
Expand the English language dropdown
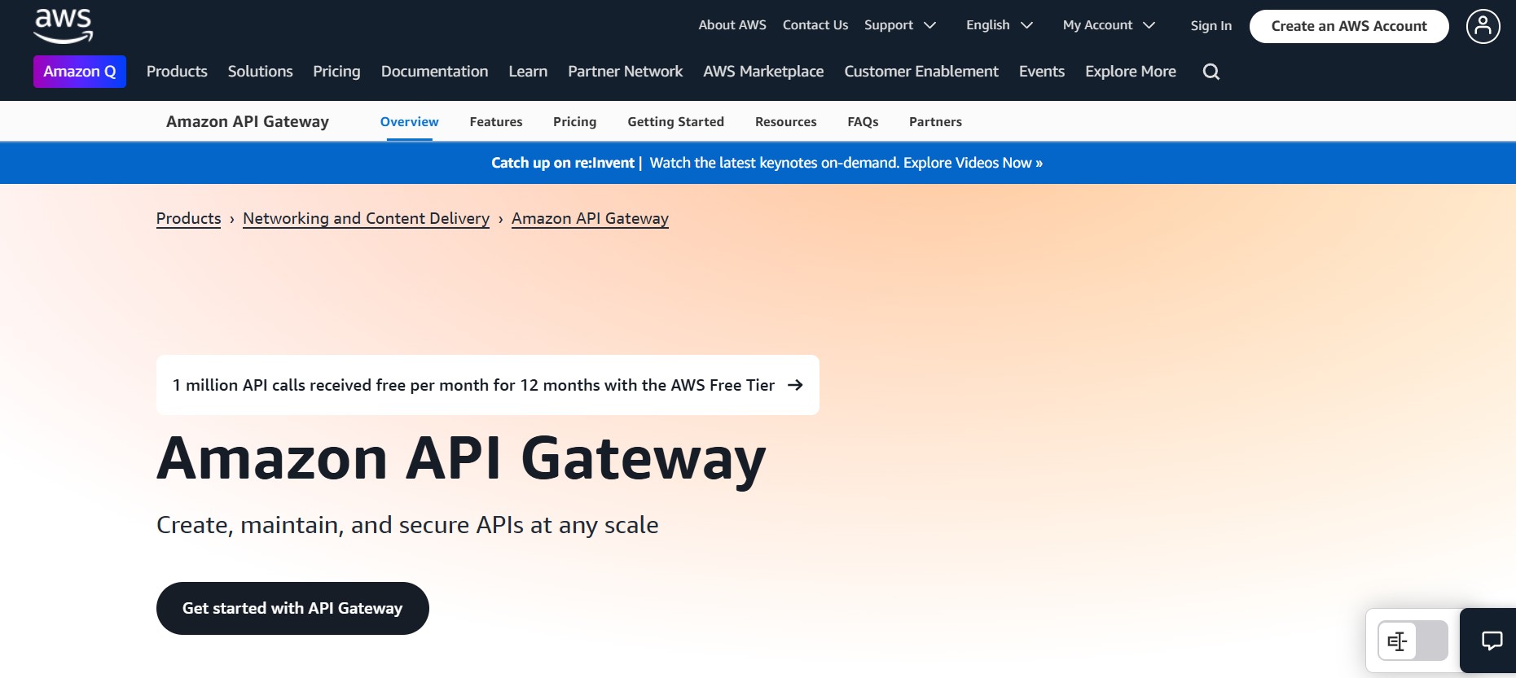(x=999, y=25)
